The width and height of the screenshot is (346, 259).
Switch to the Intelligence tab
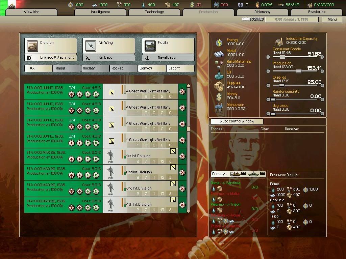point(100,12)
